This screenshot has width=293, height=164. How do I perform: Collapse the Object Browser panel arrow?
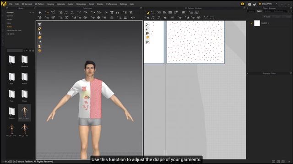[248, 8]
